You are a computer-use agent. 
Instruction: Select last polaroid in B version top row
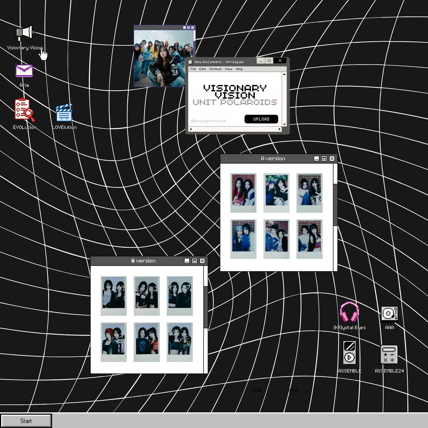180,296
